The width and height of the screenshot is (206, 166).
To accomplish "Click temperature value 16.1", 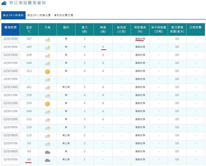I will tap(29, 87).
